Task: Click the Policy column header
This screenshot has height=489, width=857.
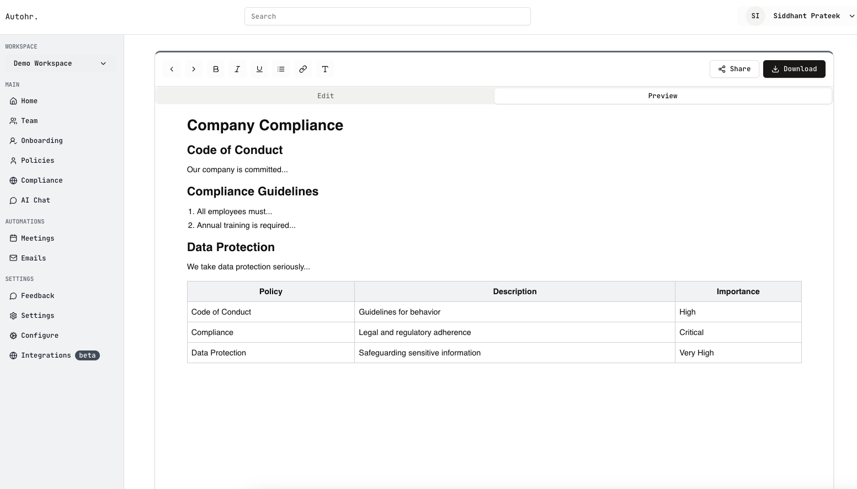Action: pos(271,291)
